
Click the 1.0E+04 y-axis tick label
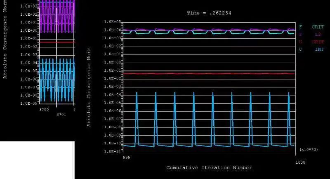pyautogui.click(x=112, y=30)
